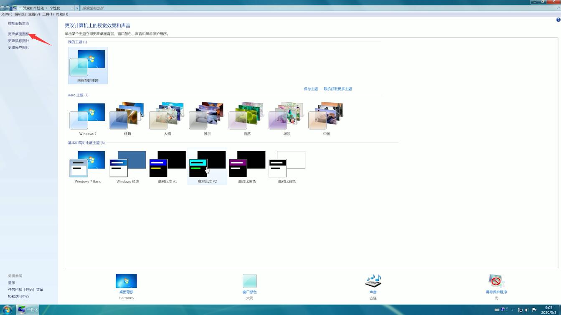Go forward with the navigation forward arrow
Image resolution: width=561 pixels, height=315 pixels.
coord(8,8)
